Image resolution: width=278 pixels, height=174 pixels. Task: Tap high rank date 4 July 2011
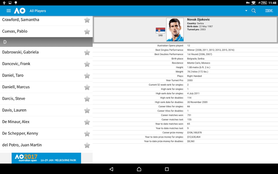193,93
